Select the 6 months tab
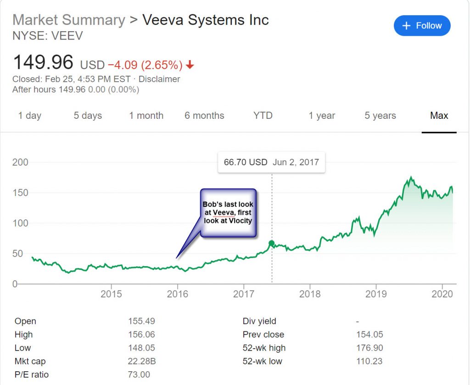Screen dimensions: 470x385 (204, 116)
